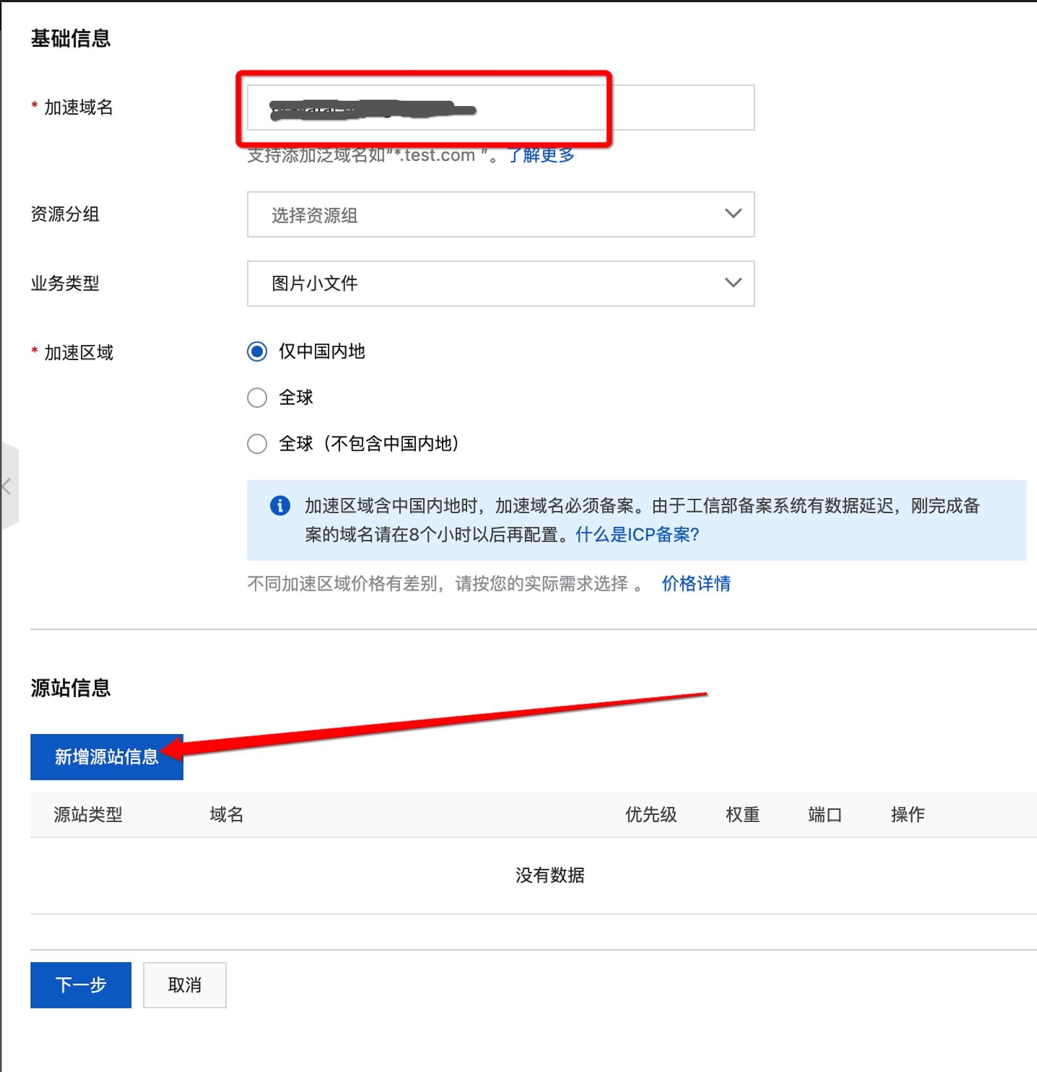Select 全球 acceleration region

coord(257,398)
